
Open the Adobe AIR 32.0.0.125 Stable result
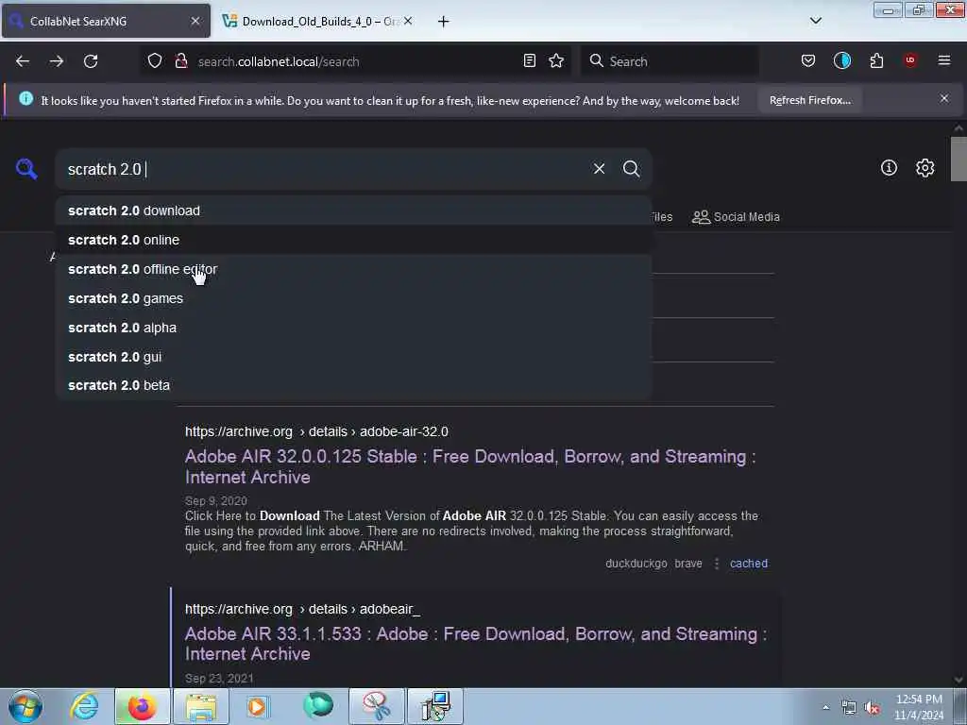click(470, 466)
